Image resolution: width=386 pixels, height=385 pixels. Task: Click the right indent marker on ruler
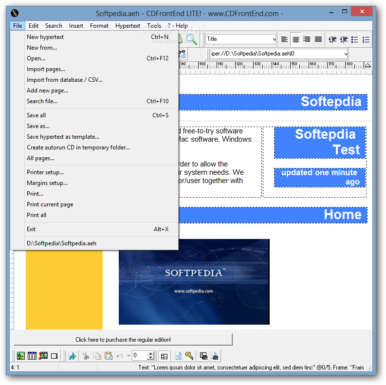(368, 66)
